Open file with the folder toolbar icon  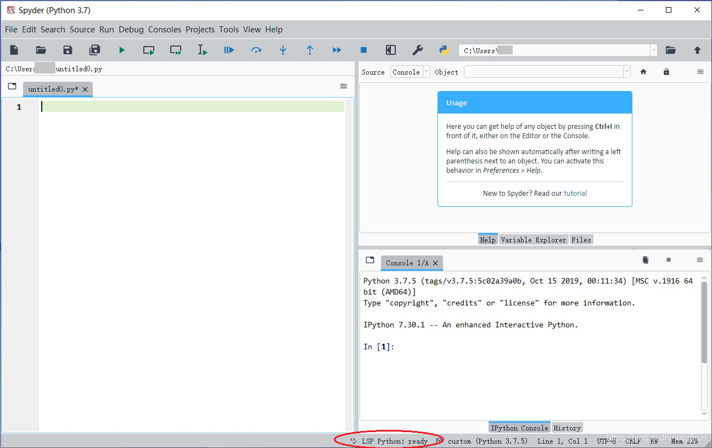(41, 50)
